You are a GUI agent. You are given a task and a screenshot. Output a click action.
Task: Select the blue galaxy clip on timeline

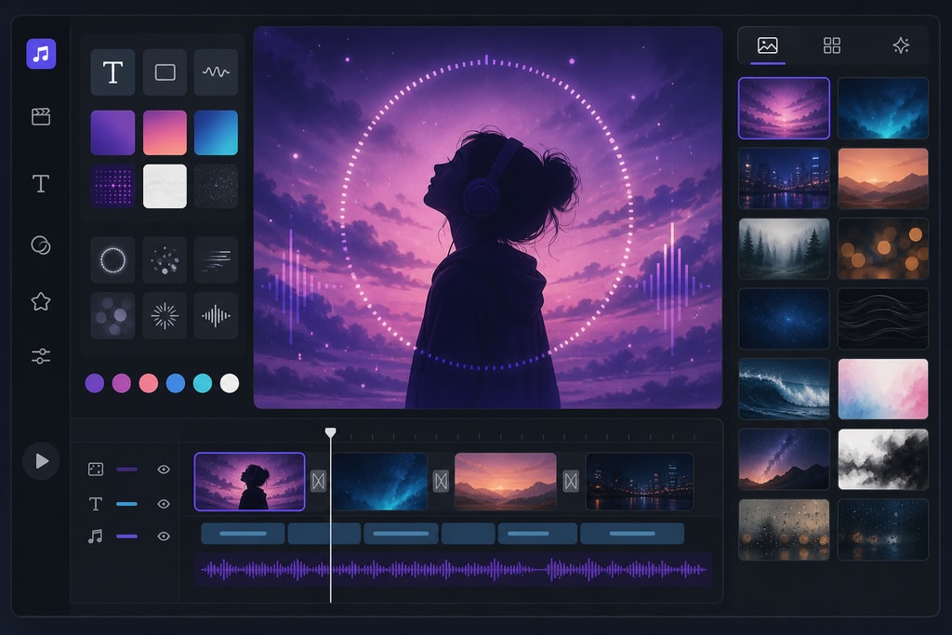379,482
